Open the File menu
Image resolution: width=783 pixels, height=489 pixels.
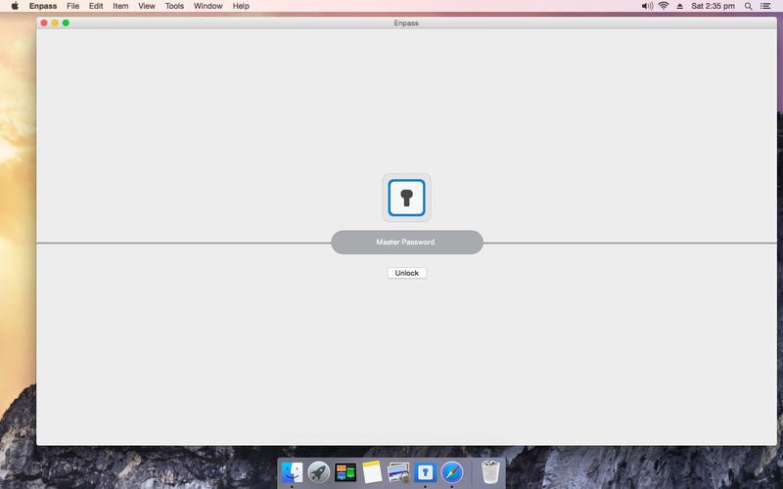73,6
